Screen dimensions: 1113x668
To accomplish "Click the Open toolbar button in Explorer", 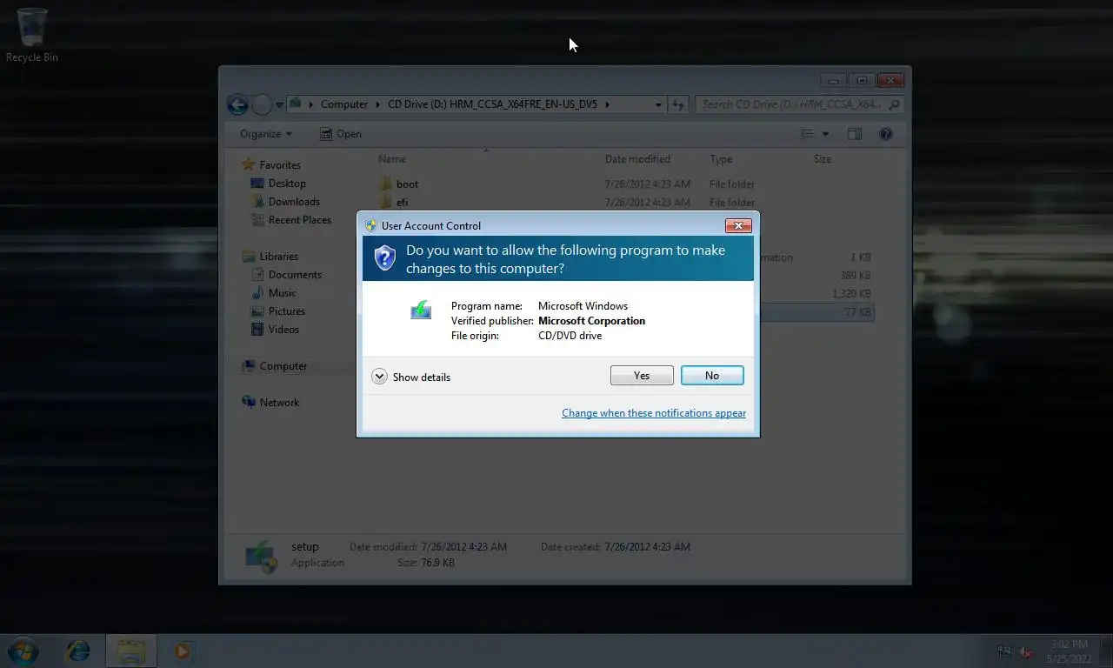I will tap(340, 134).
